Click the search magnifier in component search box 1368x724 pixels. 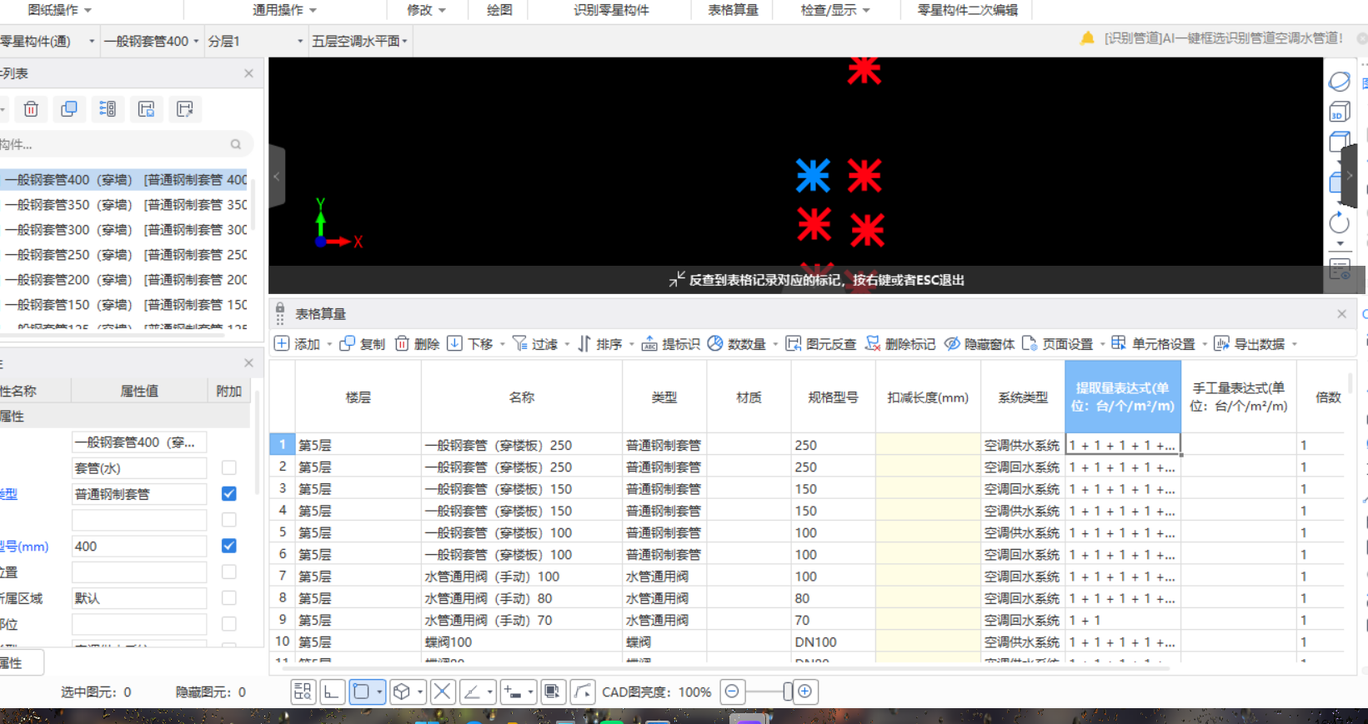pos(236,144)
